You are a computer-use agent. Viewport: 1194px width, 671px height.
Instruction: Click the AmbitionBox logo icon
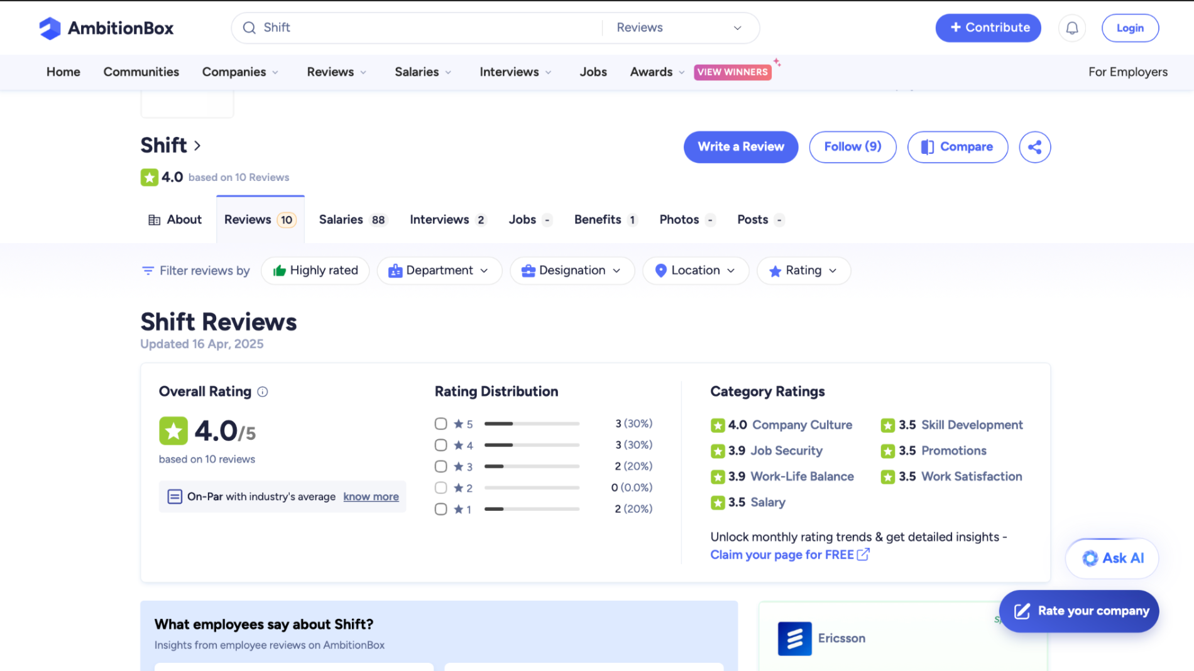point(50,28)
